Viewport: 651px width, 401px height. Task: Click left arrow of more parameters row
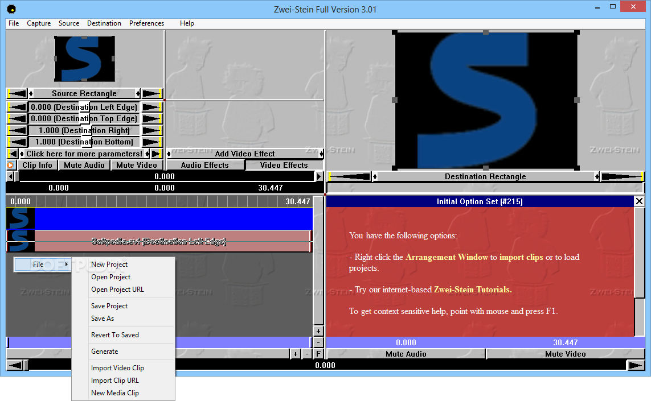point(13,154)
